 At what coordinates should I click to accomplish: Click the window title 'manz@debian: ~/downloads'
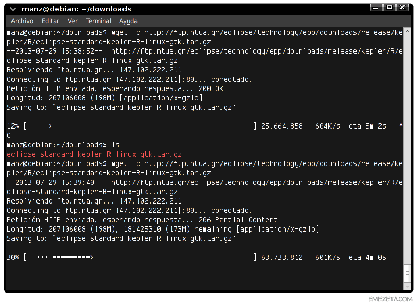coord(76,9)
